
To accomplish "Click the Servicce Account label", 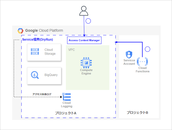I will tap(129, 62).
